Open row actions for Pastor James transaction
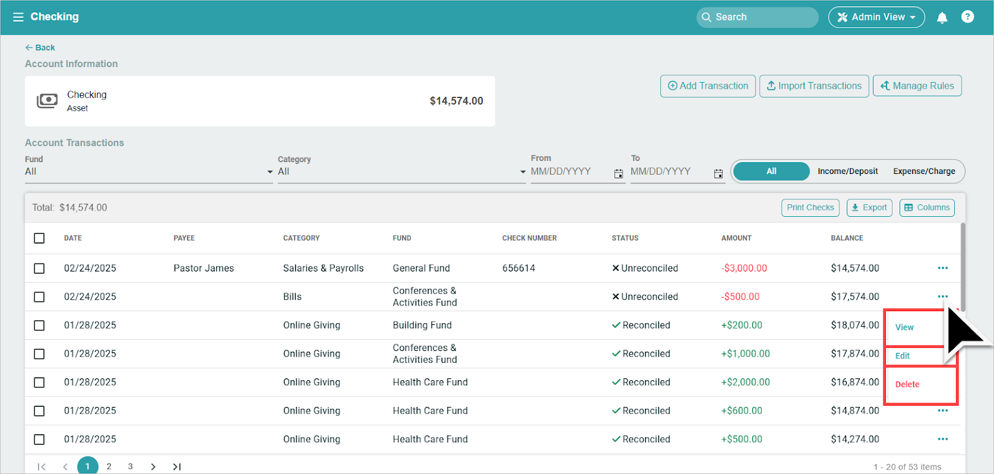The image size is (994, 474). point(942,268)
